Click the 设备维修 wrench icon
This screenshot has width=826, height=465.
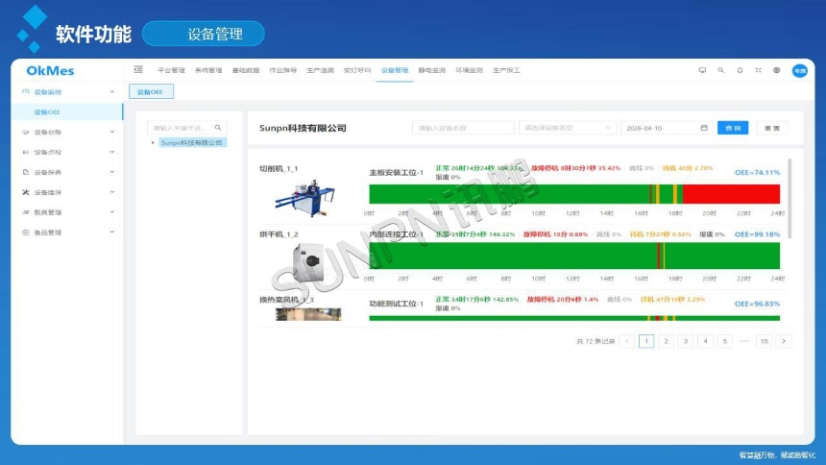[25, 192]
